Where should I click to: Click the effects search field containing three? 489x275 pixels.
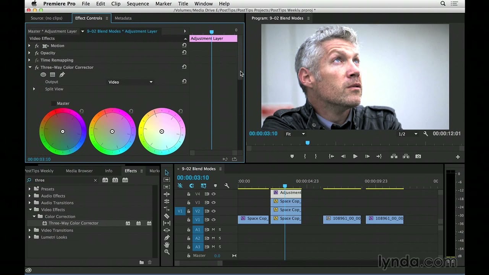click(63, 180)
